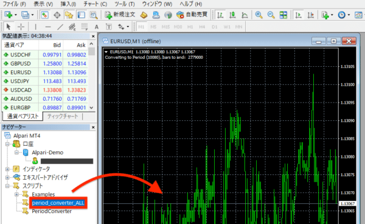Select the M1 timeframe button

click(141, 27)
